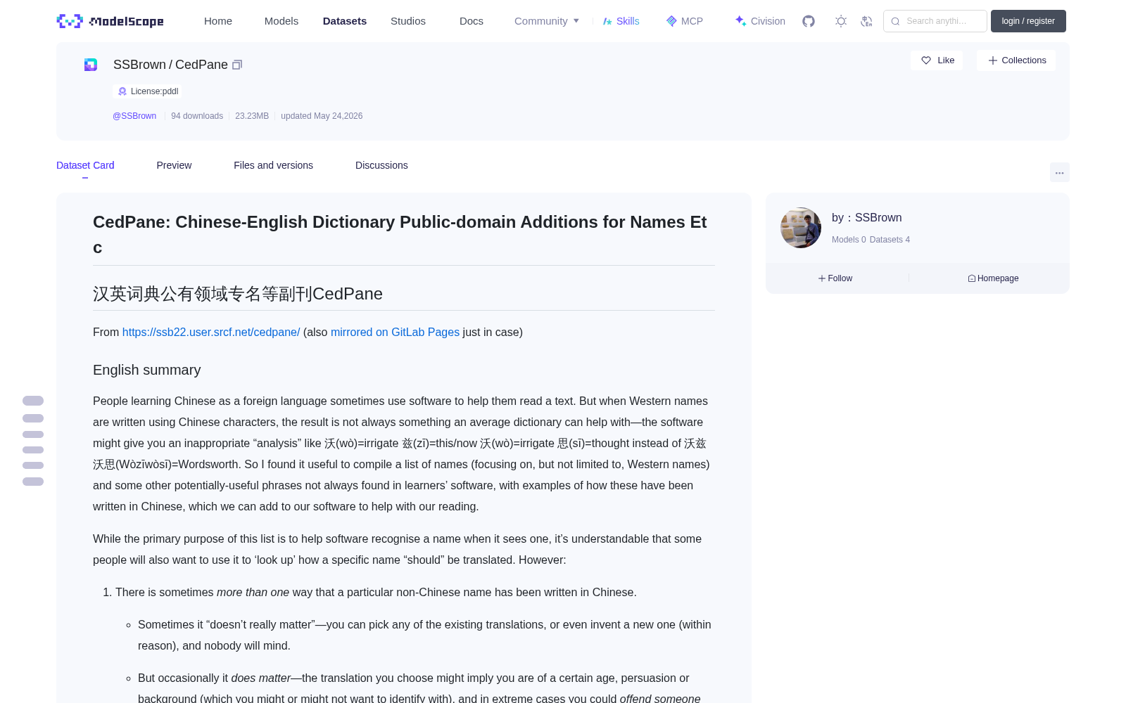Go to the Home menu item

pyautogui.click(x=218, y=21)
